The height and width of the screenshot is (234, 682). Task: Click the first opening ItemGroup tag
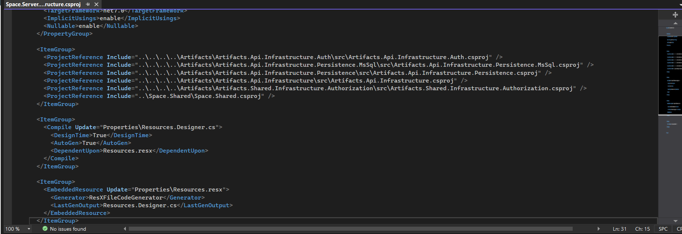[56, 50]
